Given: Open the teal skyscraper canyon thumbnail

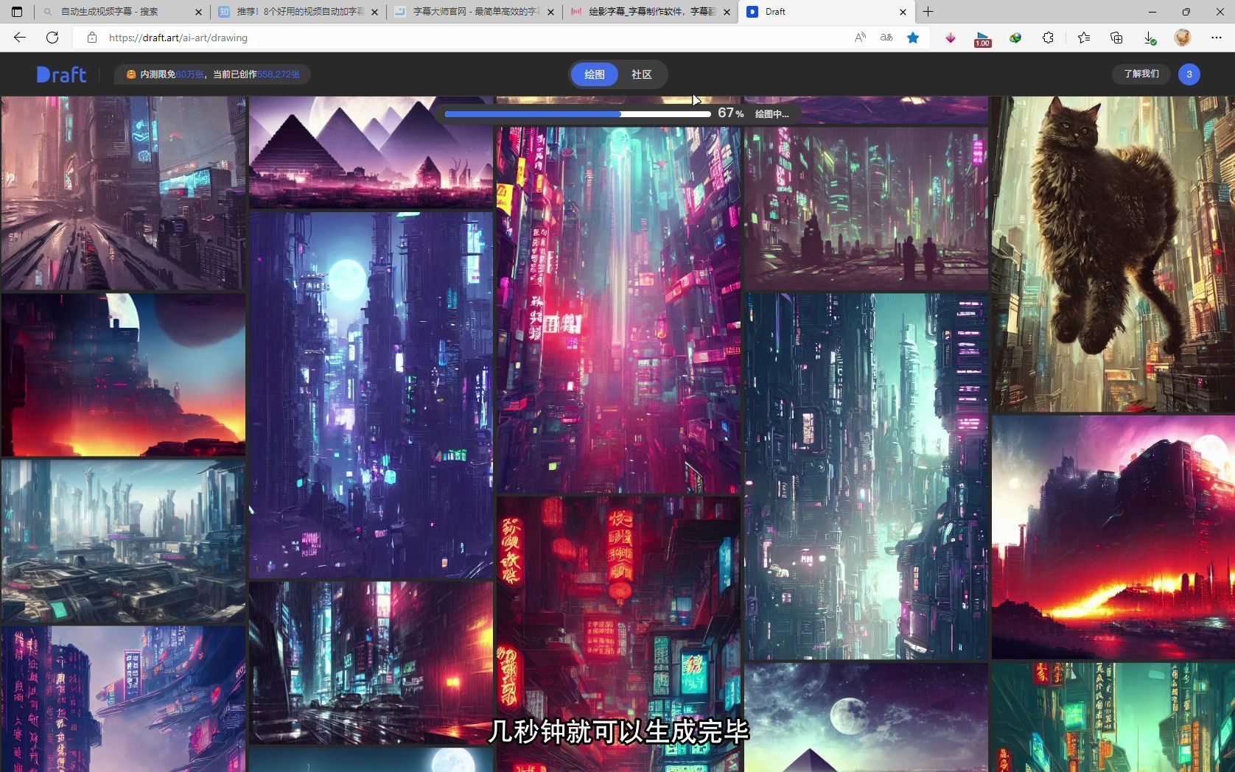Looking at the screenshot, I should tap(866, 476).
